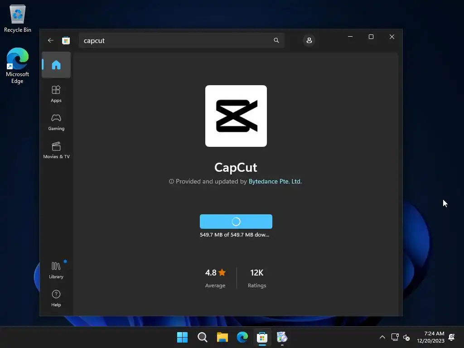Viewport: 464px width, 348px height.
Task: Click the 12K ratings count
Action: tap(256, 272)
